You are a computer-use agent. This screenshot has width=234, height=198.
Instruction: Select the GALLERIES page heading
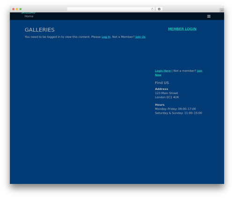[40, 30]
